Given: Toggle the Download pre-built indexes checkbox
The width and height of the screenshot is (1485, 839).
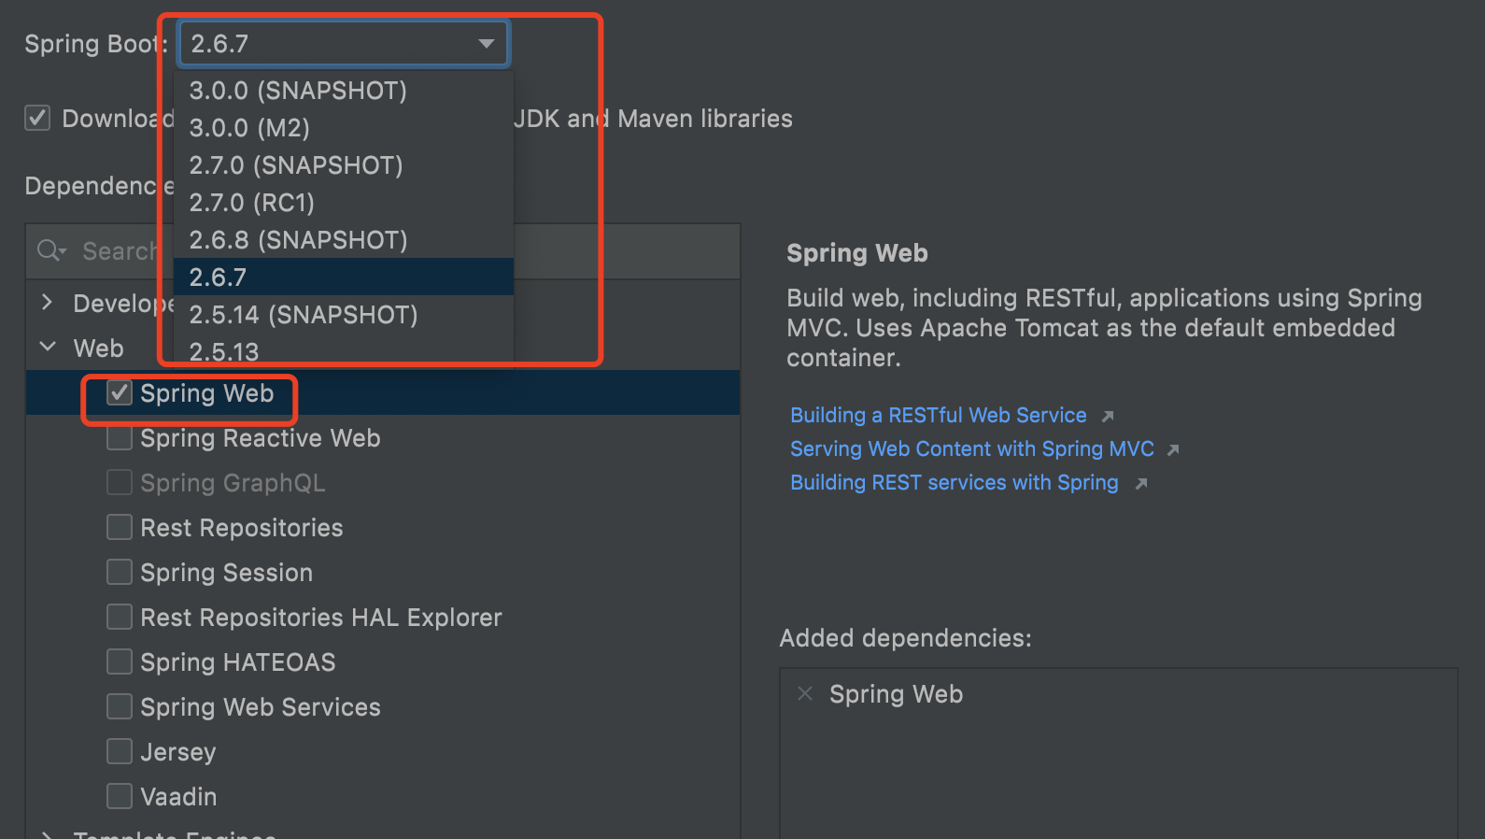Looking at the screenshot, I should tap(37, 119).
